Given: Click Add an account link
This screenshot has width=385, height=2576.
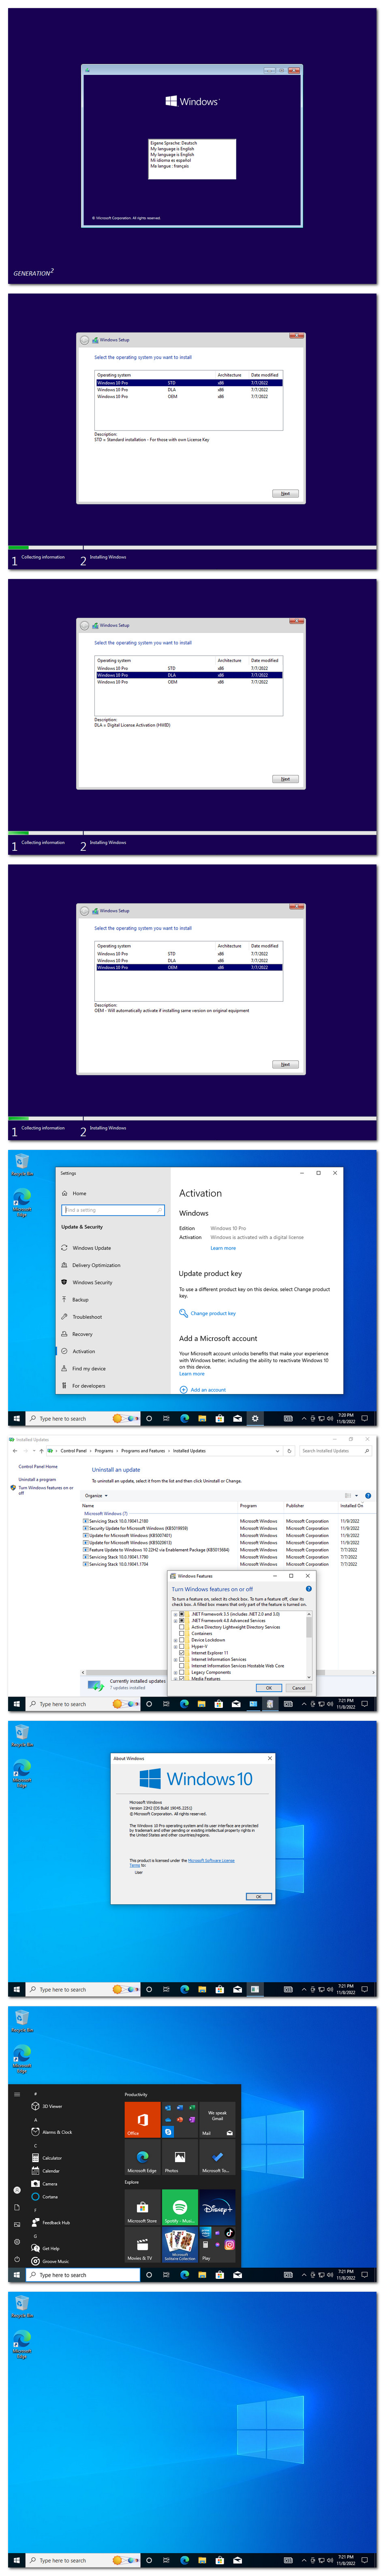Looking at the screenshot, I should [x=208, y=1390].
